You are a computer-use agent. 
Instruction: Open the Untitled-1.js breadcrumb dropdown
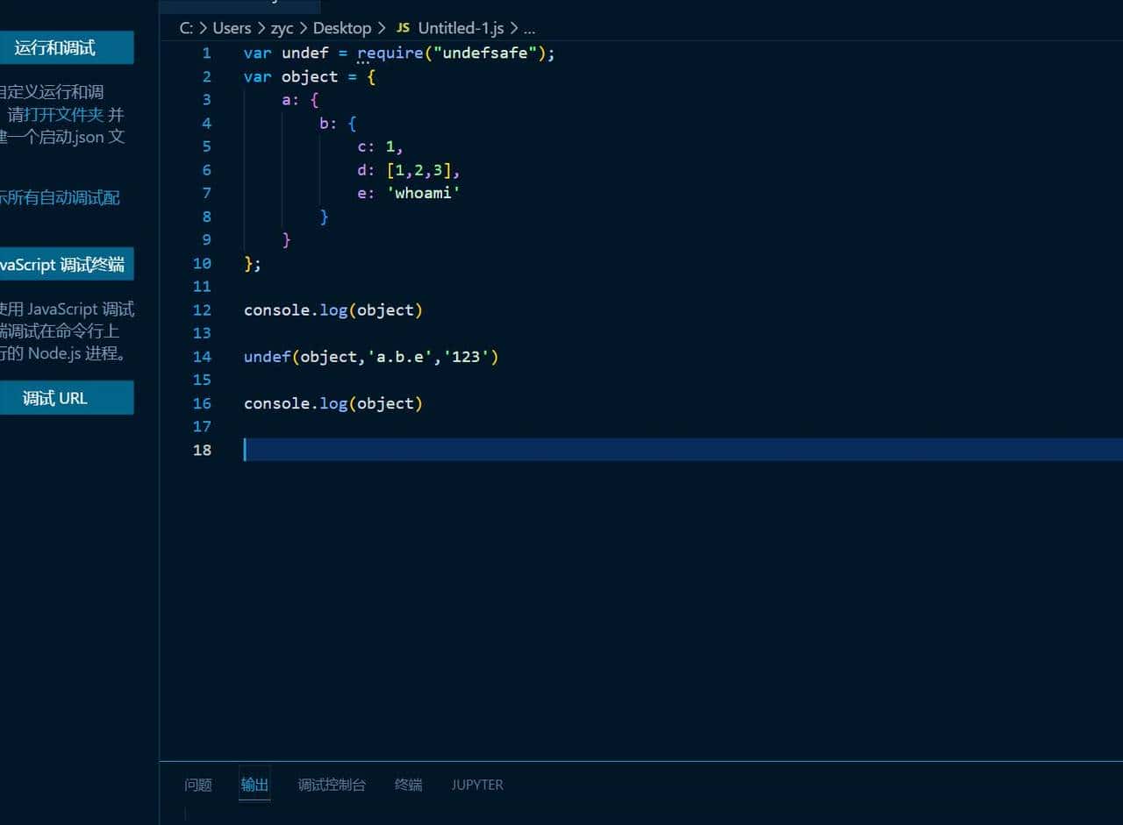click(x=460, y=27)
